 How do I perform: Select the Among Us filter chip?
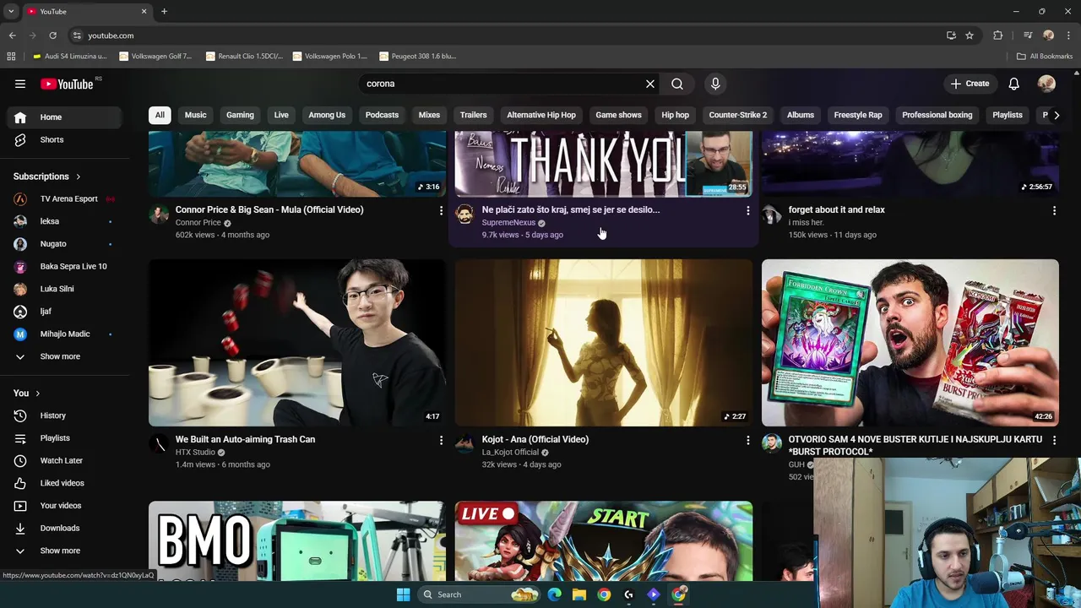click(327, 115)
